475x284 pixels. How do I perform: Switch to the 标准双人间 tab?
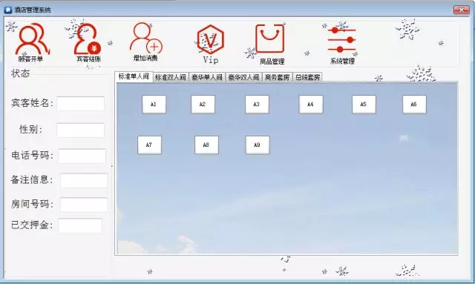171,77
